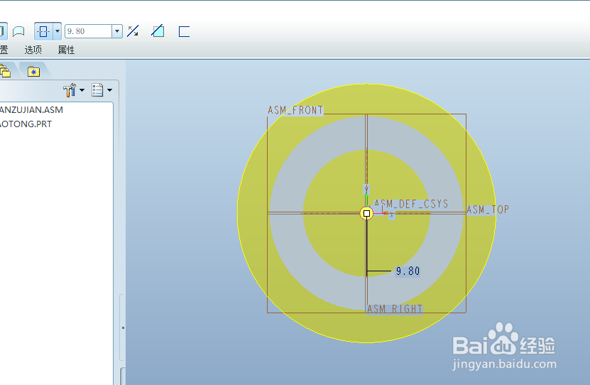Select the ANZUJIAN.ASM tree item

tap(32, 110)
